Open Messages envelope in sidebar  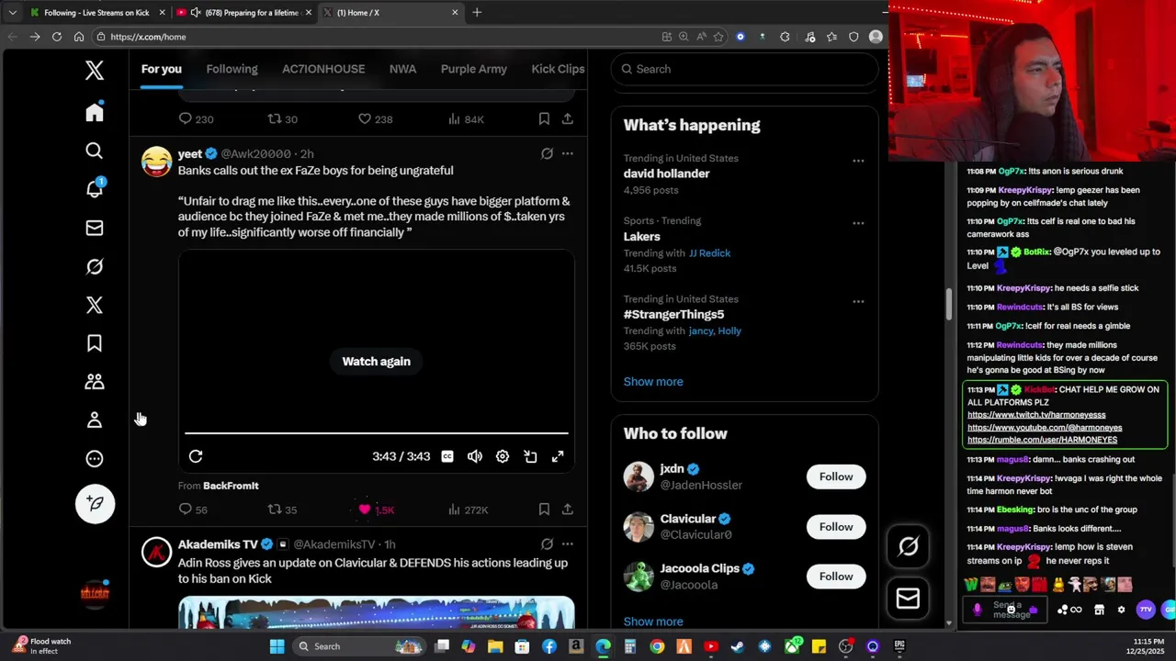click(x=95, y=228)
